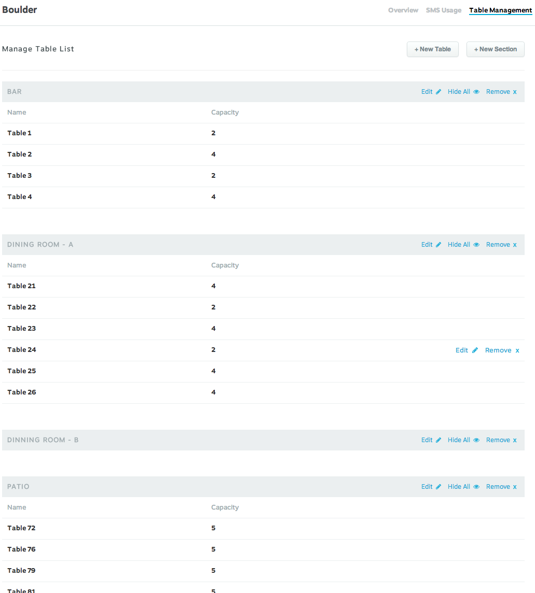Edit Table 24 via its Edit link
Image resolution: width=535 pixels, height=593 pixels.
pyautogui.click(x=461, y=350)
